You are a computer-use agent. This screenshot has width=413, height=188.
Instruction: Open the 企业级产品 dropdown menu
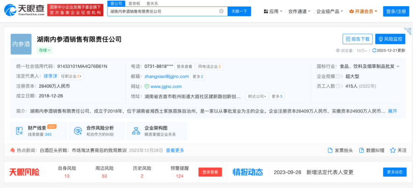tap(330, 11)
